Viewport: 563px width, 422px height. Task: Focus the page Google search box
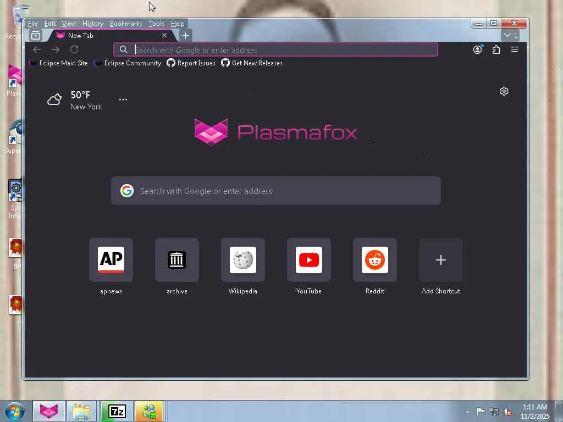[x=276, y=191]
